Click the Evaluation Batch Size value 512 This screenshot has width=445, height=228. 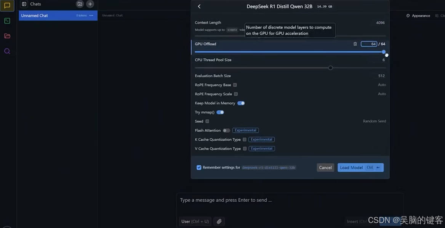click(x=381, y=76)
